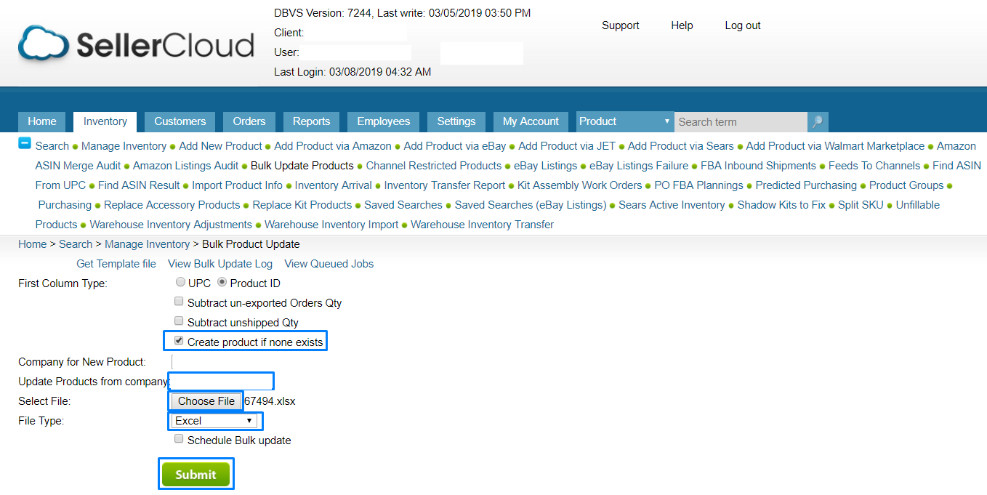Image resolution: width=987 pixels, height=495 pixels.
Task: Select the Inventory tab
Action: pos(105,121)
